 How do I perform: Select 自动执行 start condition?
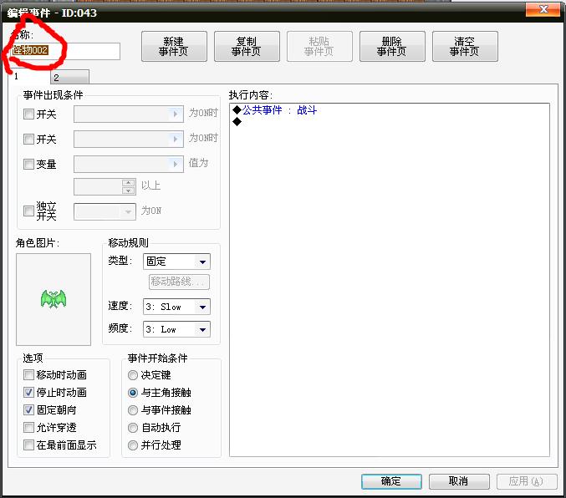click(133, 428)
